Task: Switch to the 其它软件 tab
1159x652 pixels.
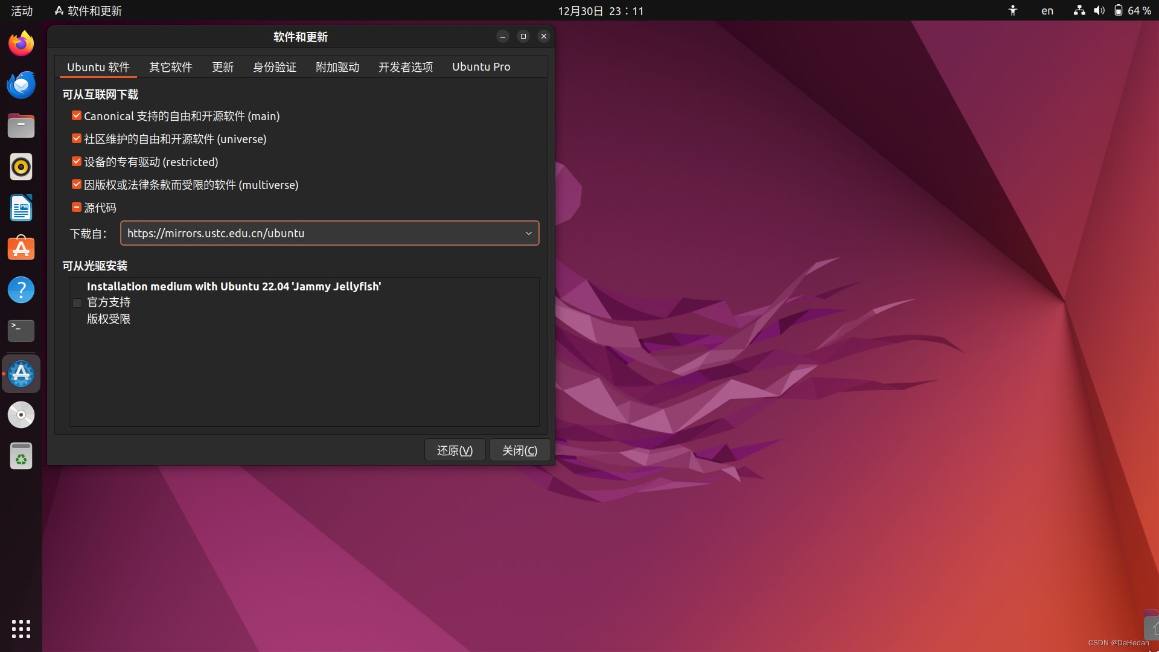Action: [x=171, y=67]
